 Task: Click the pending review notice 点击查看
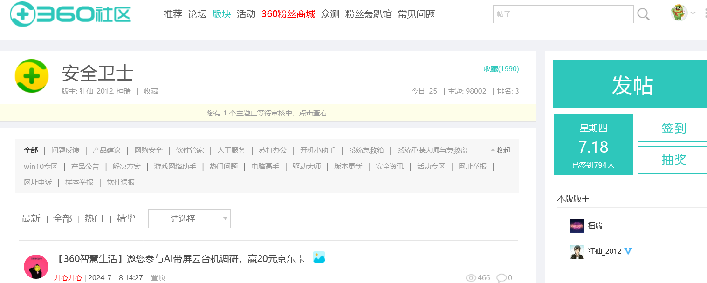click(313, 113)
